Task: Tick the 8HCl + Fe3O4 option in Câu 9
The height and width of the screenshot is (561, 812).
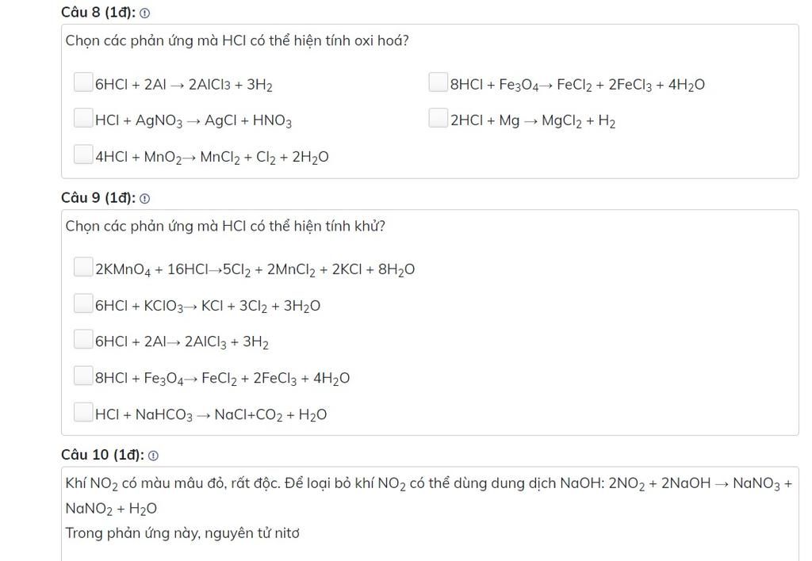Action: 82,376
